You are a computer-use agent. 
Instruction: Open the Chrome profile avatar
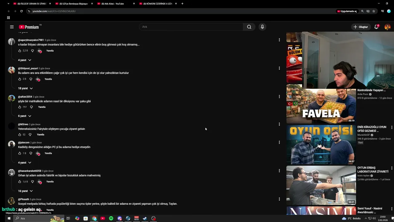(x=389, y=11)
